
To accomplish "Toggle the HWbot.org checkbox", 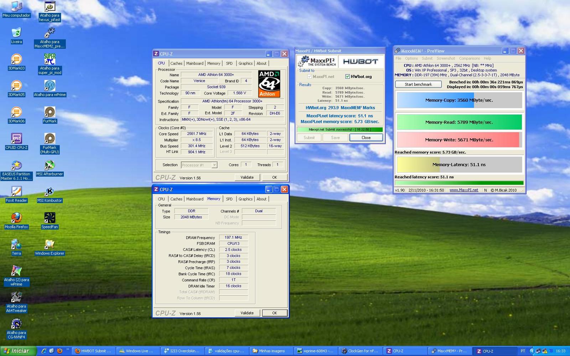I will (347, 77).
